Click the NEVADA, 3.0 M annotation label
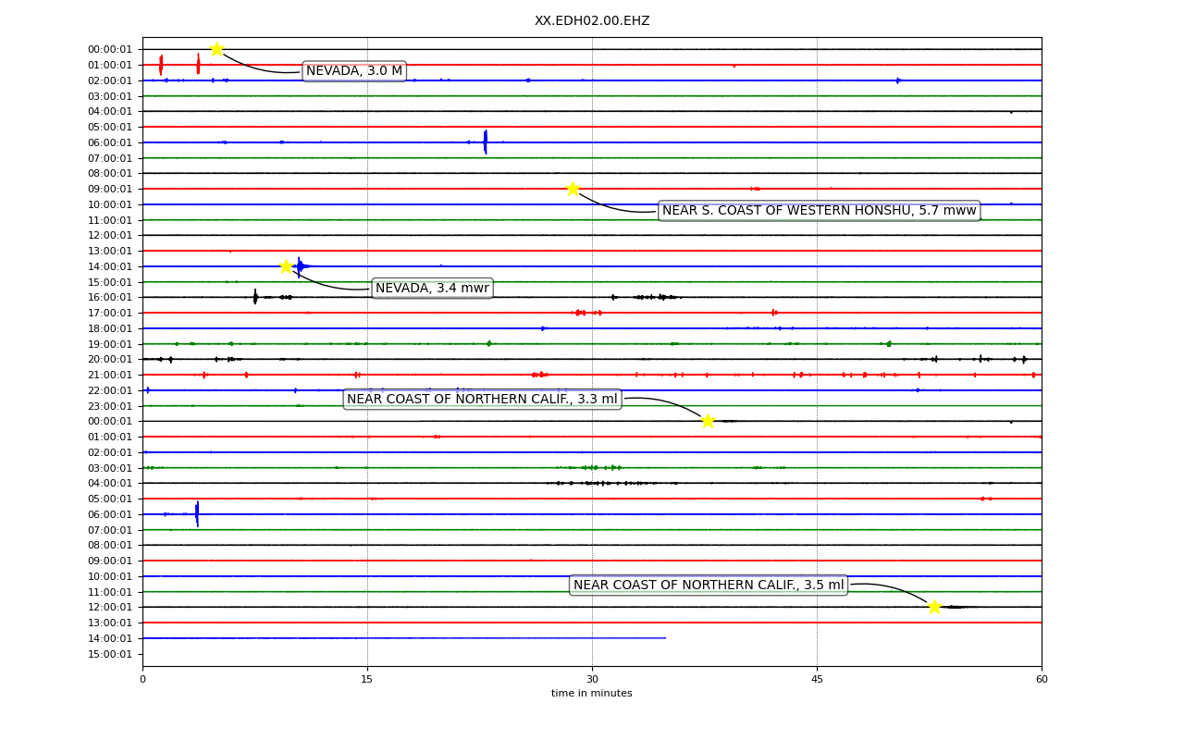The width and height of the screenshot is (1184, 740). 354,71
